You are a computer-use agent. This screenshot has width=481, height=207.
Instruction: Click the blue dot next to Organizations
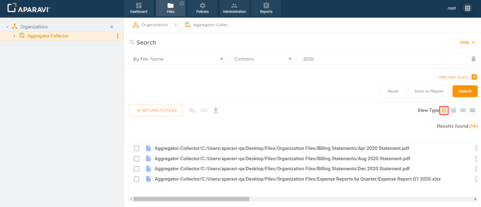(112, 27)
